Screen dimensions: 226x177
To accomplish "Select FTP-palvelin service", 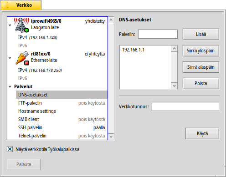I will coord(62,103).
